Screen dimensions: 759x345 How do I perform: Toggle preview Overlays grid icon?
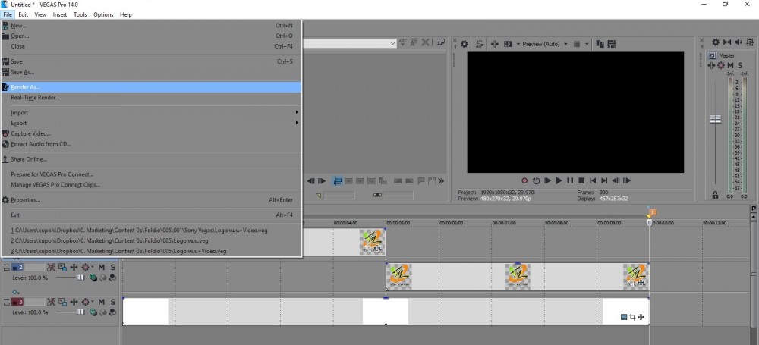coord(577,44)
